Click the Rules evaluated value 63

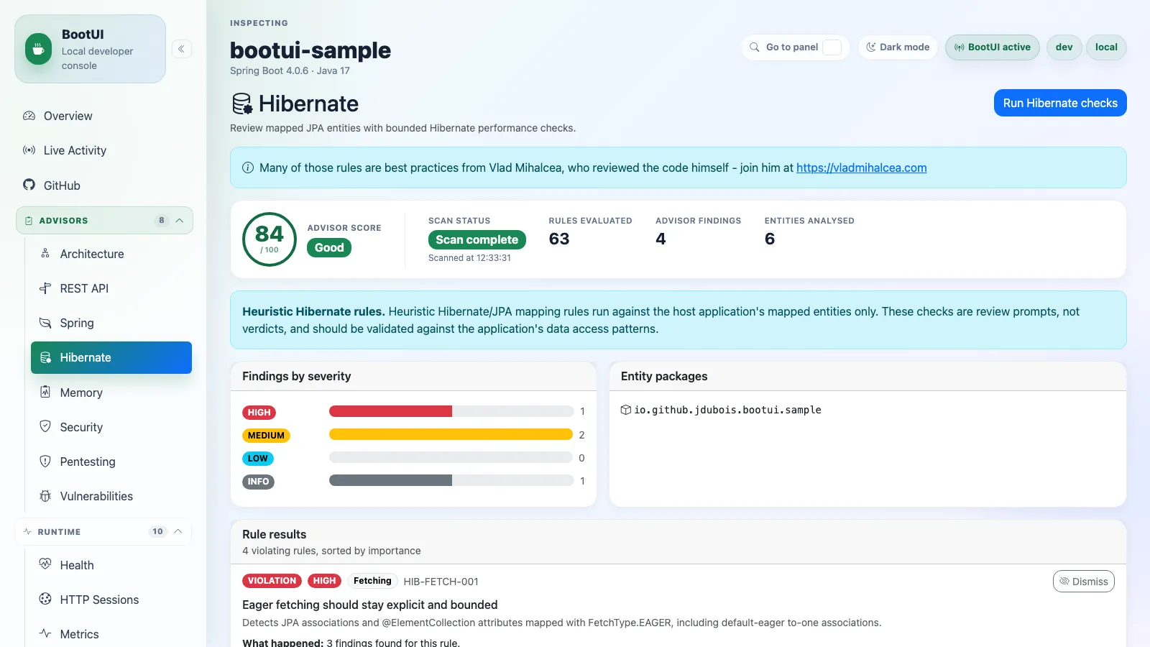point(559,239)
